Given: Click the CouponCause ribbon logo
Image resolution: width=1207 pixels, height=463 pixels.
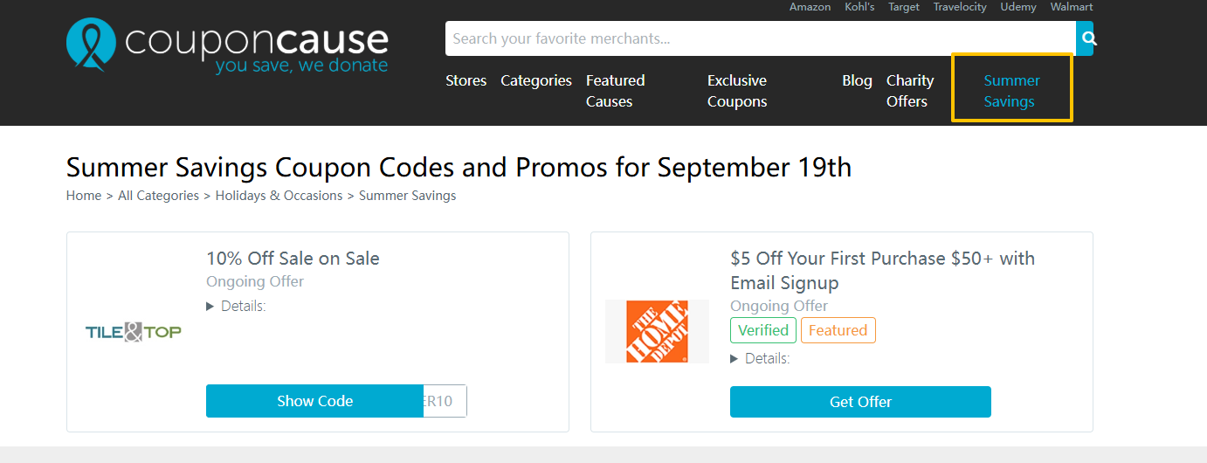Looking at the screenshot, I should pos(91,45).
